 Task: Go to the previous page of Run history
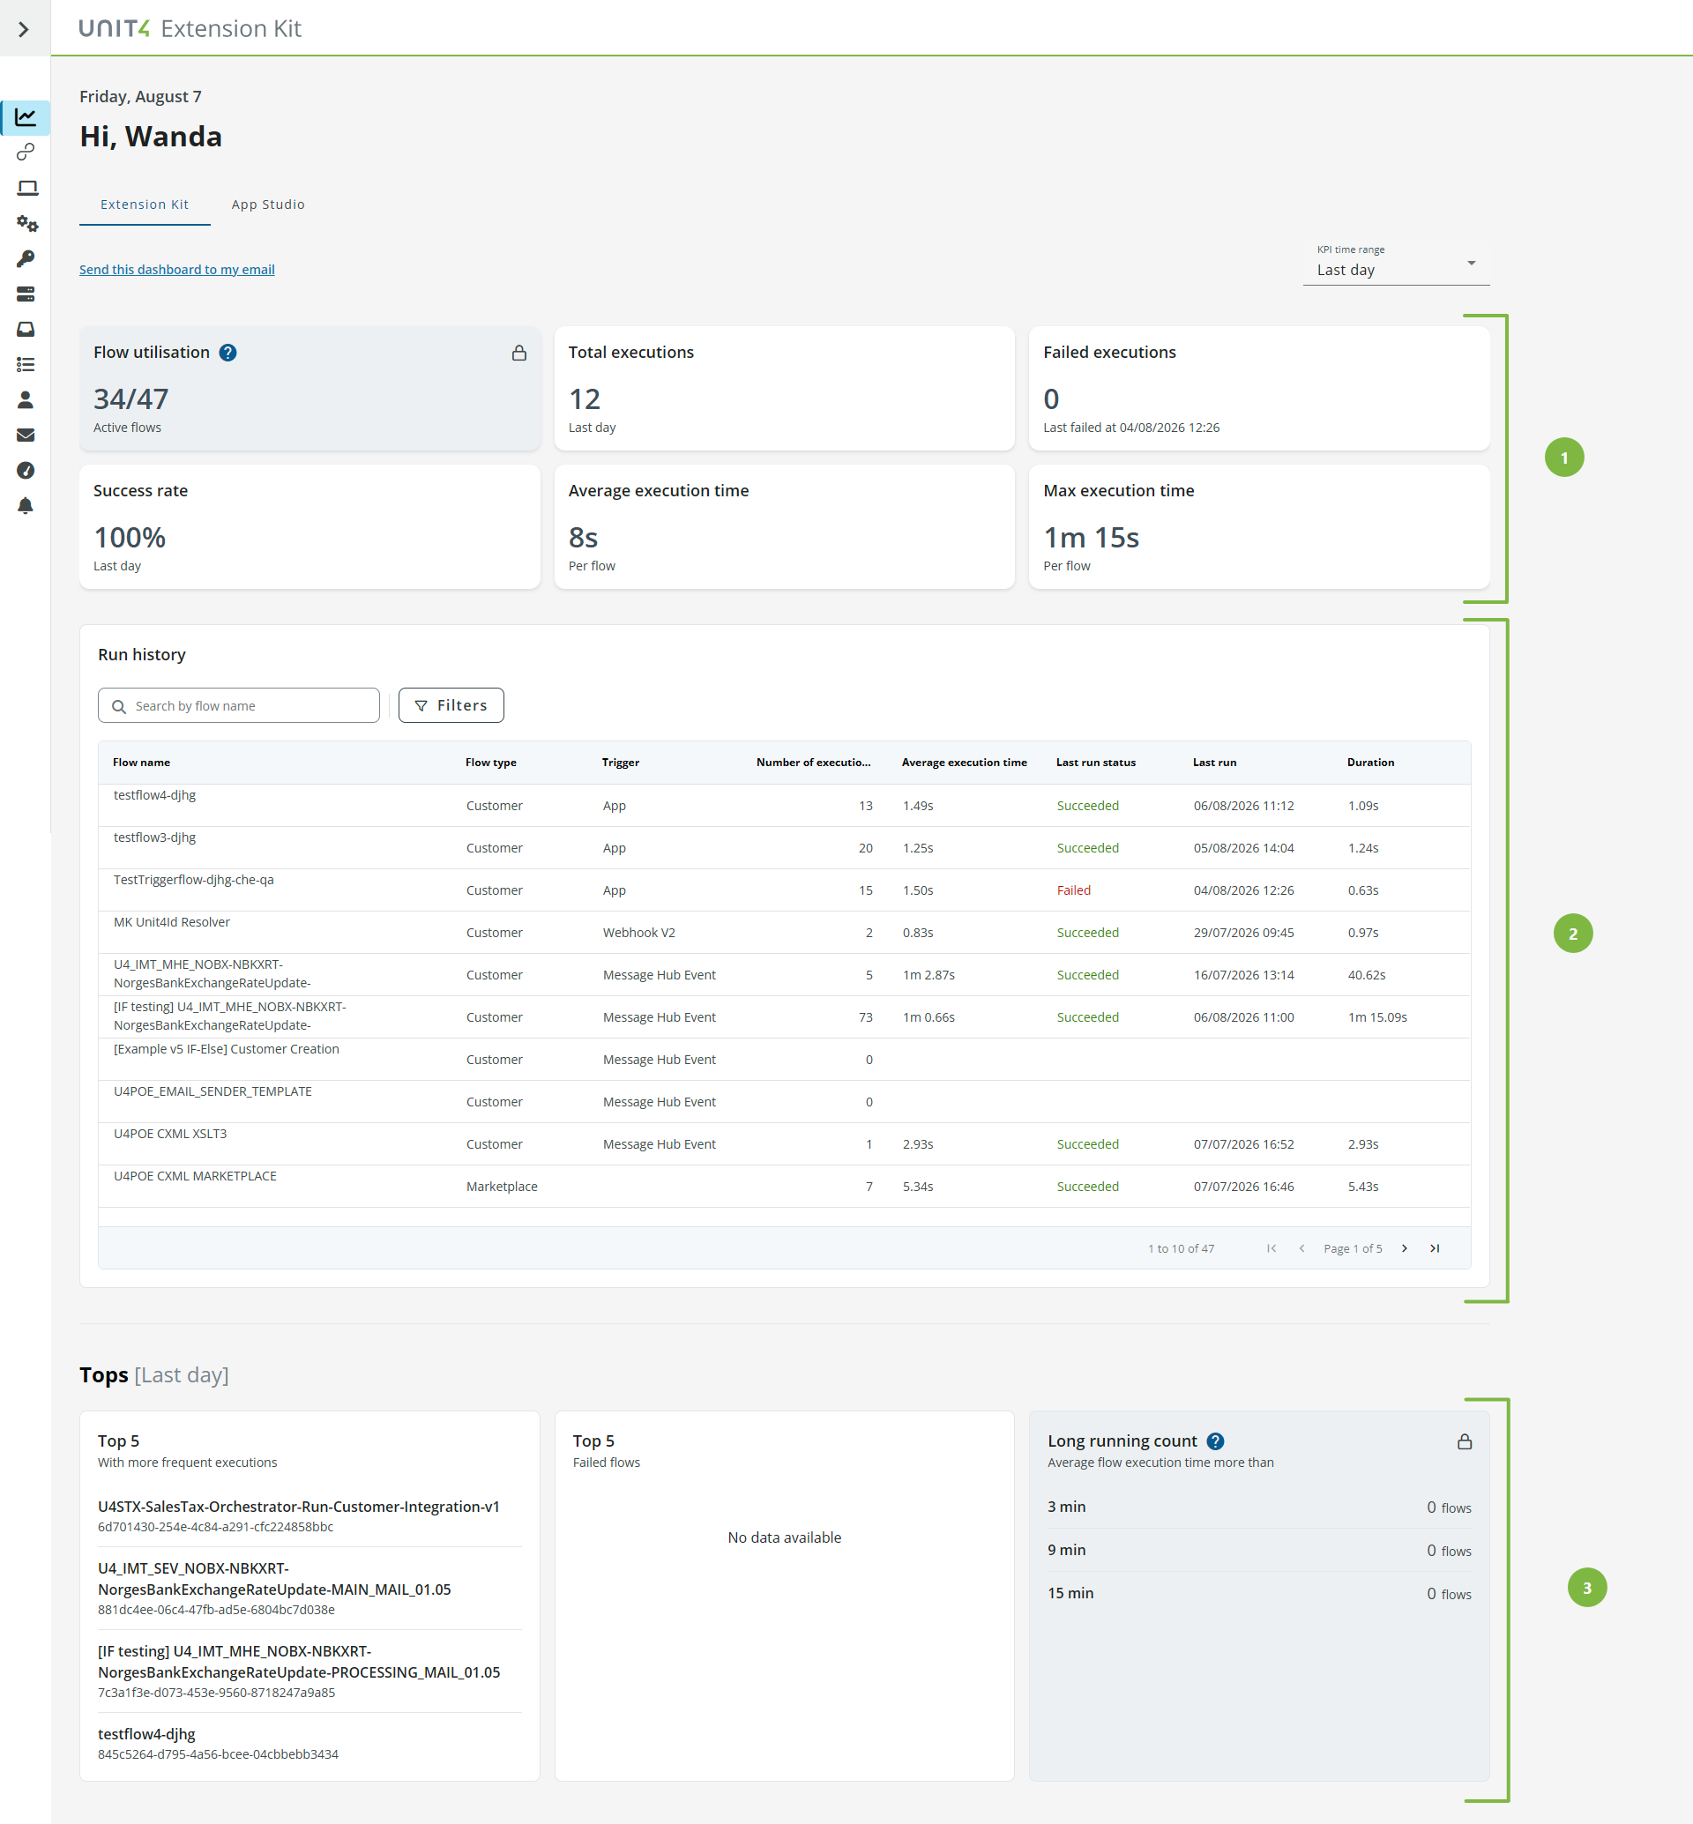[x=1301, y=1247]
